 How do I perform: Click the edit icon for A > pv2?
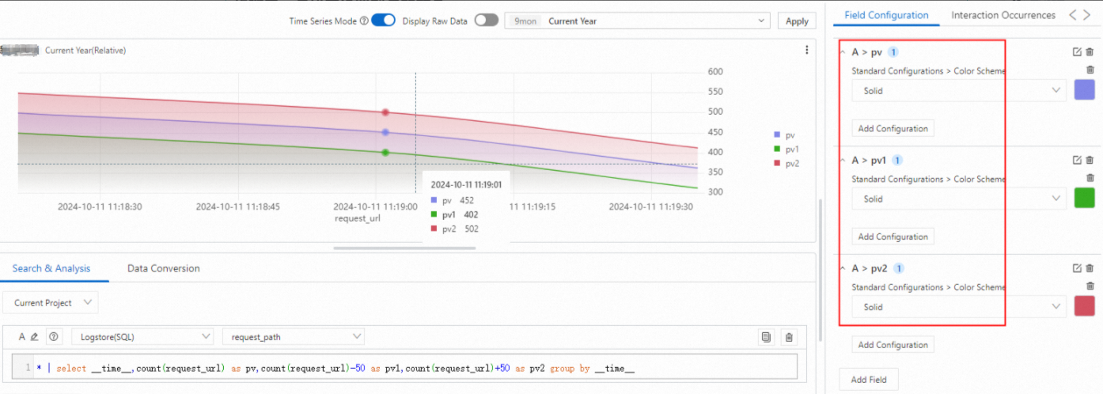tap(1077, 268)
